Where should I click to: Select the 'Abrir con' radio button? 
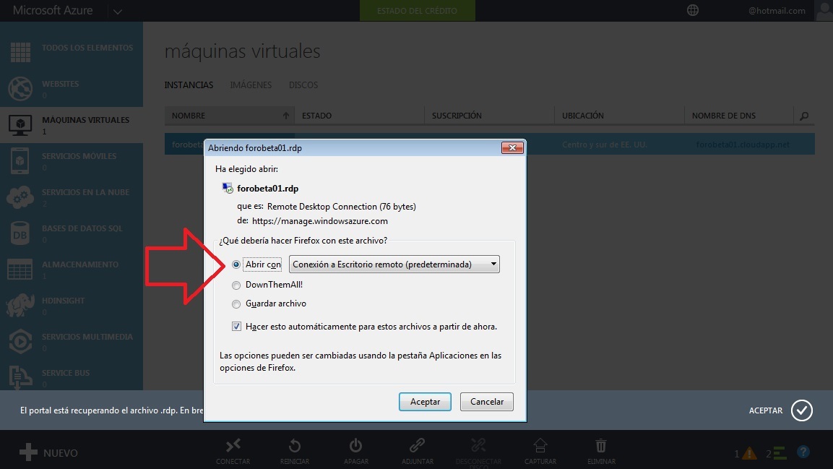(x=236, y=264)
